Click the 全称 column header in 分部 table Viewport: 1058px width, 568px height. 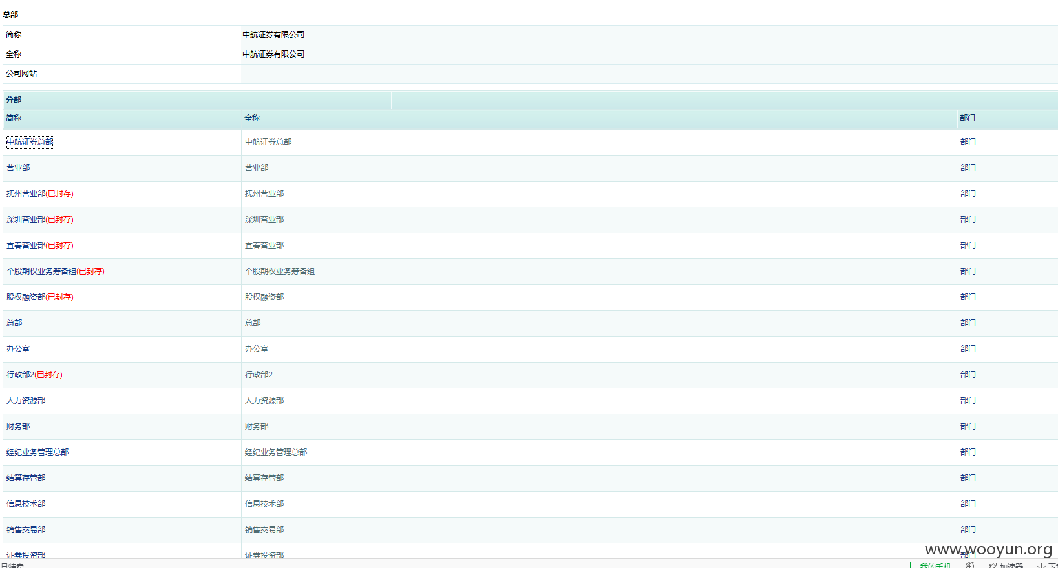click(252, 118)
